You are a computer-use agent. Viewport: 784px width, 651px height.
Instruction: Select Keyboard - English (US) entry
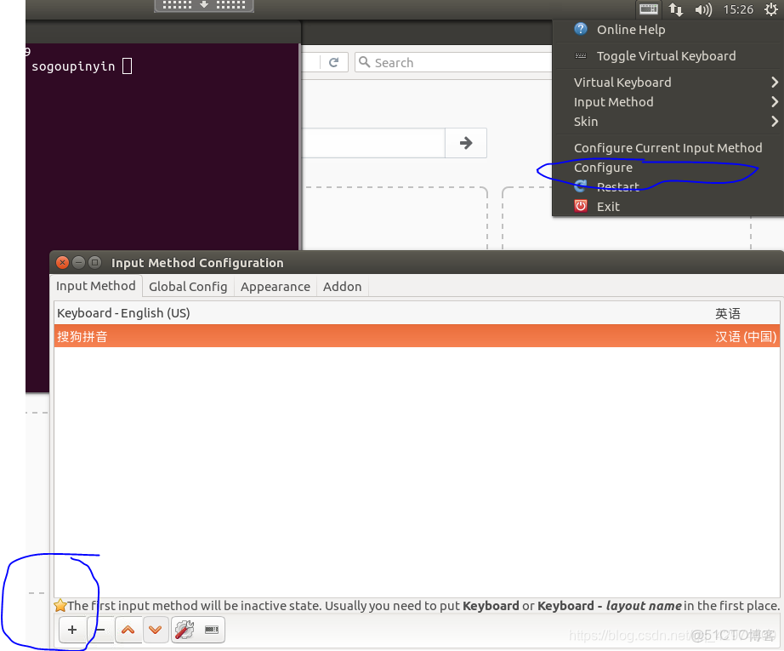click(123, 313)
